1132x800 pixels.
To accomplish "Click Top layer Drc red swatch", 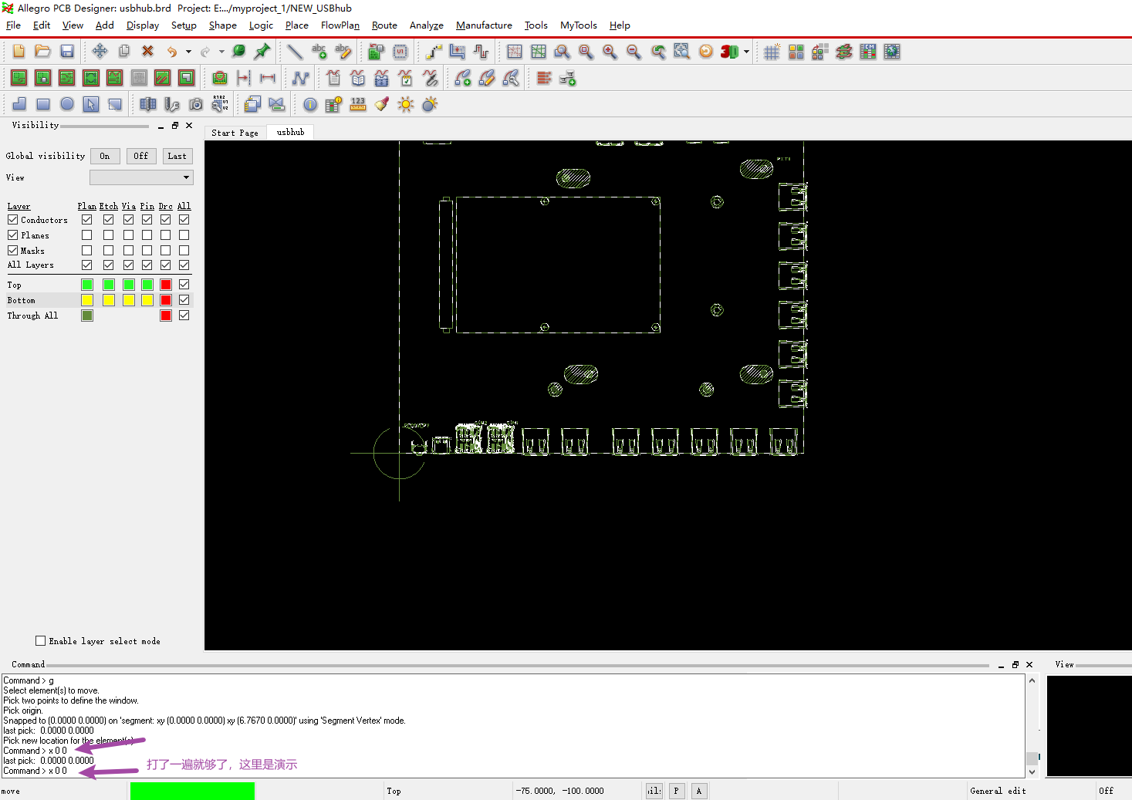I will [166, 285].
